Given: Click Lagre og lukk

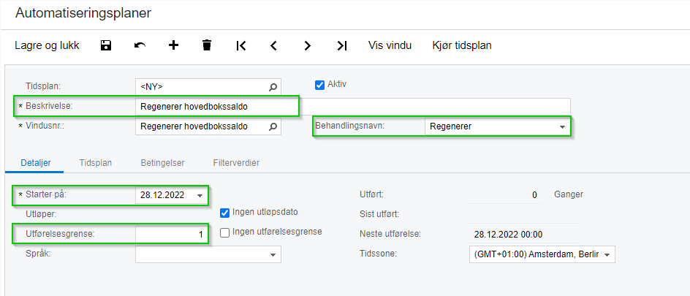Looking at the screenshot, I should pyautogui.click(x=47, y=45).
